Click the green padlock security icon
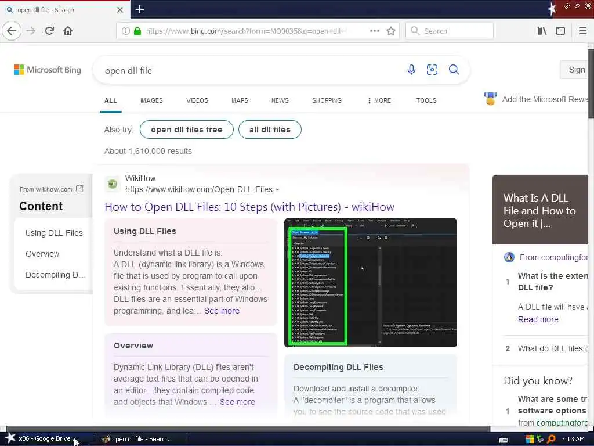 pos(137,31)
